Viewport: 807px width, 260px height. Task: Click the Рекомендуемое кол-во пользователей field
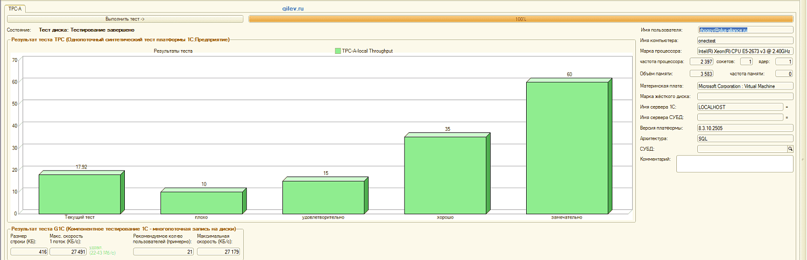pyautogui.click(x=164, y=252)
